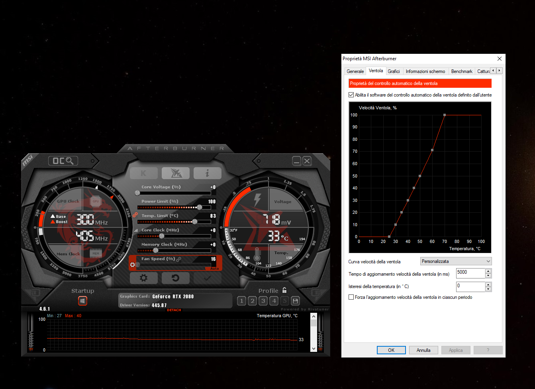Open the Cattura tab
535x389 pixels.
[x=483, y=71]
